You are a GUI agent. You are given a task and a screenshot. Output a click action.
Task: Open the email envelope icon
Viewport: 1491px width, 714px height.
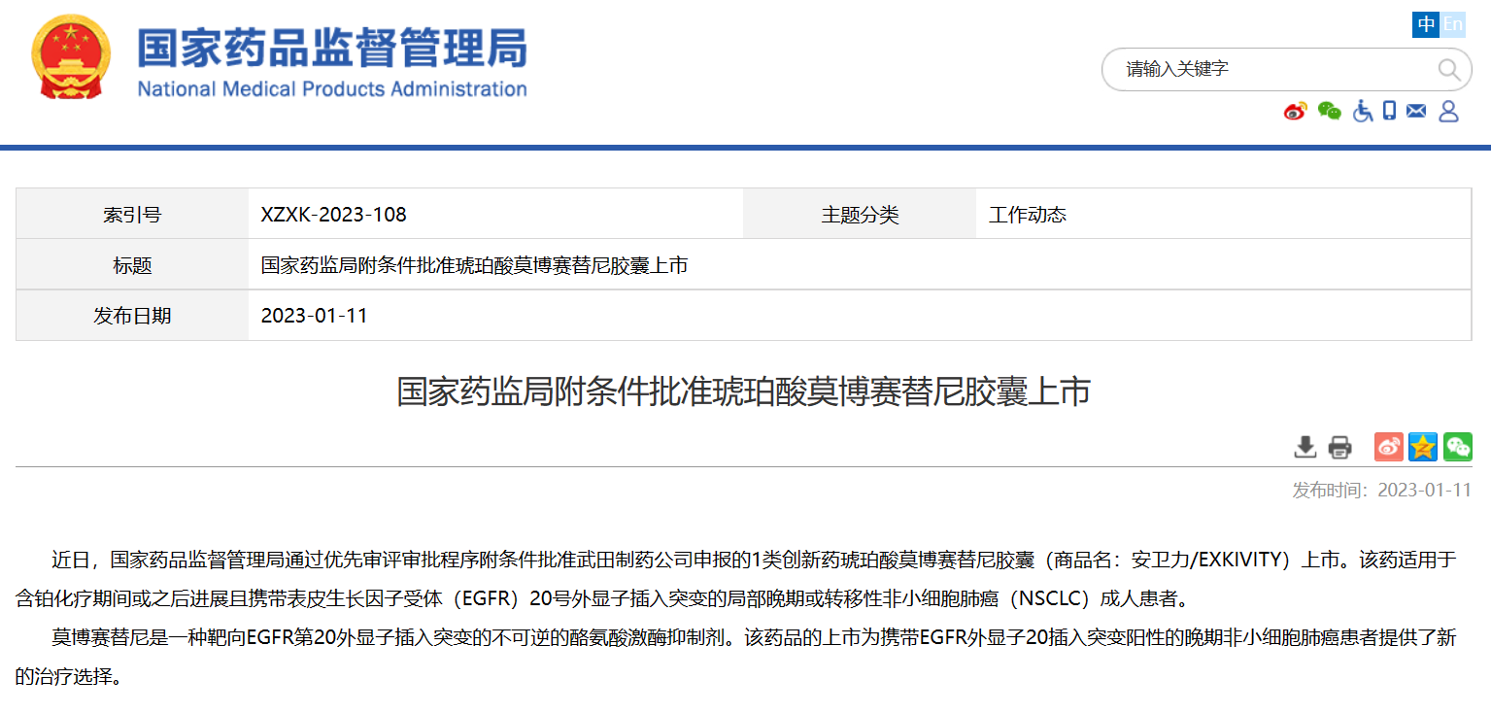click(x=1416, y=111)
